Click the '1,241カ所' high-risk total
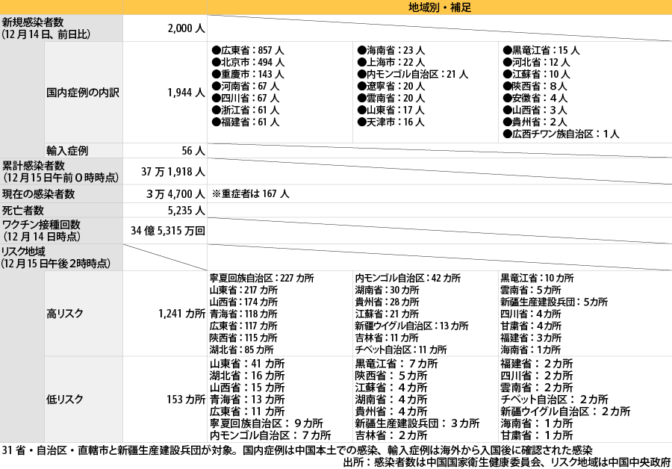 pos(181,314)
